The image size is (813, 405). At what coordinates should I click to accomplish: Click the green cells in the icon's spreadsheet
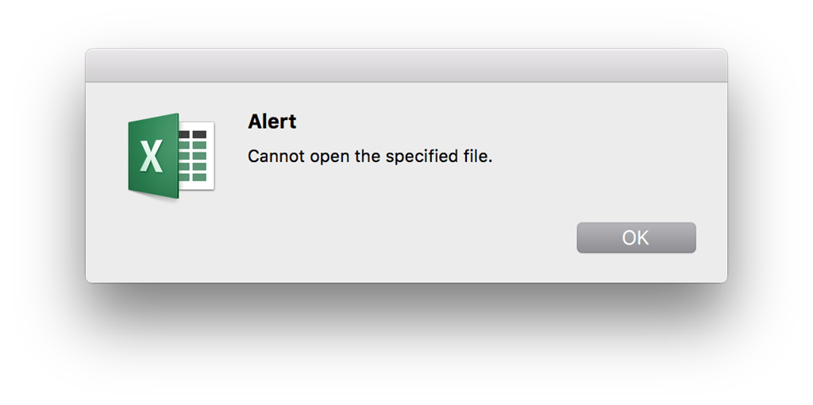pyautogui.click(x=192, y=161)
